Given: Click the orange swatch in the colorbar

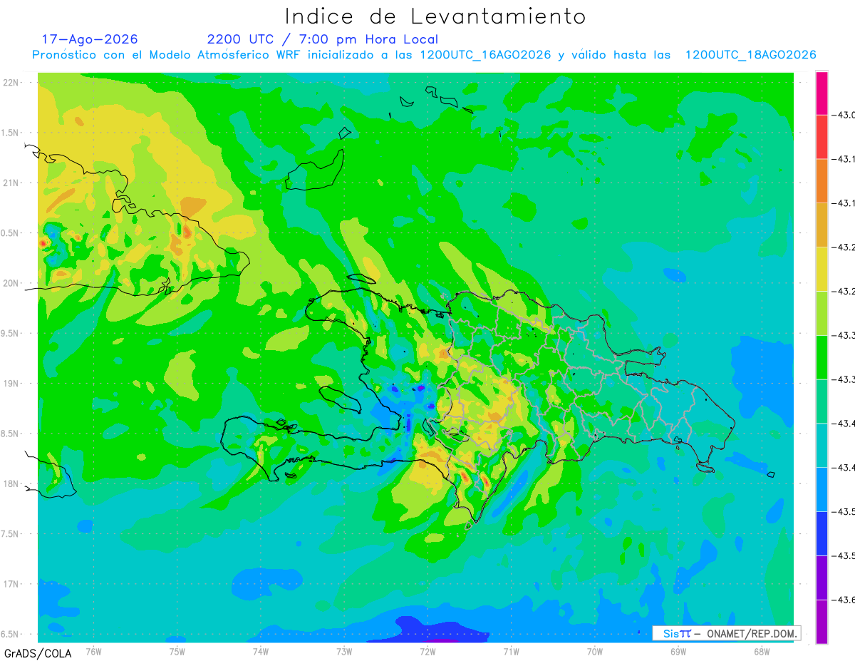Looking at the screenshot, I should (x=822, y=181).
